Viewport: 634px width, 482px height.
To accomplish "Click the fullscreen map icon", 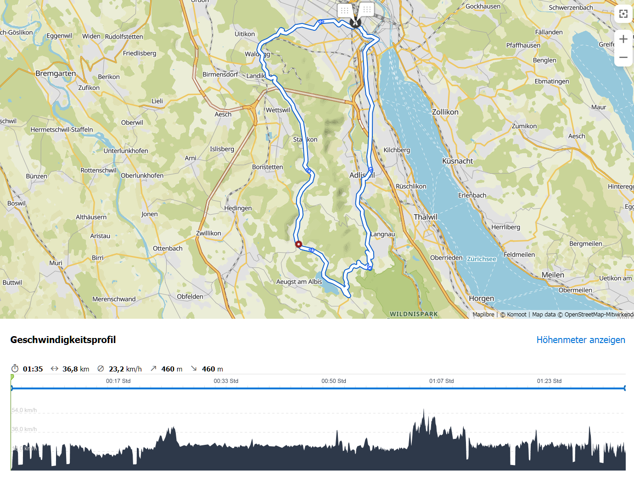I will (x=623, y=14).
